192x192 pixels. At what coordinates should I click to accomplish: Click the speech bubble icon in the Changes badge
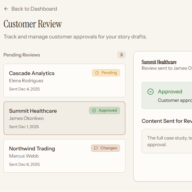pyautogui.click(x=96, y=148)
